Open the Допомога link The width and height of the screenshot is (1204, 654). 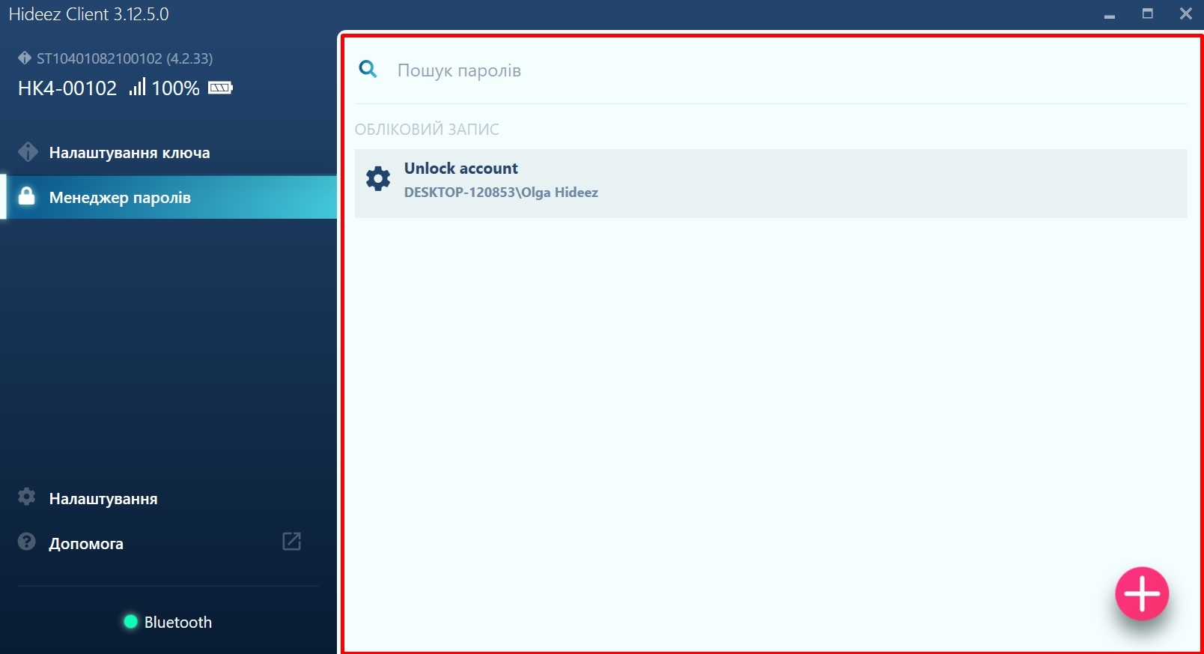point(86,544)
